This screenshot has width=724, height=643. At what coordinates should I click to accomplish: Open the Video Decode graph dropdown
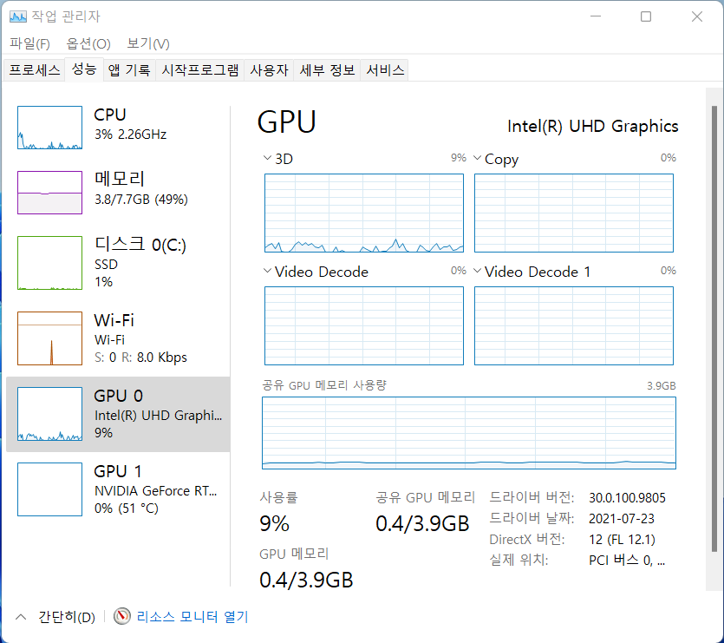click(267, 272)
